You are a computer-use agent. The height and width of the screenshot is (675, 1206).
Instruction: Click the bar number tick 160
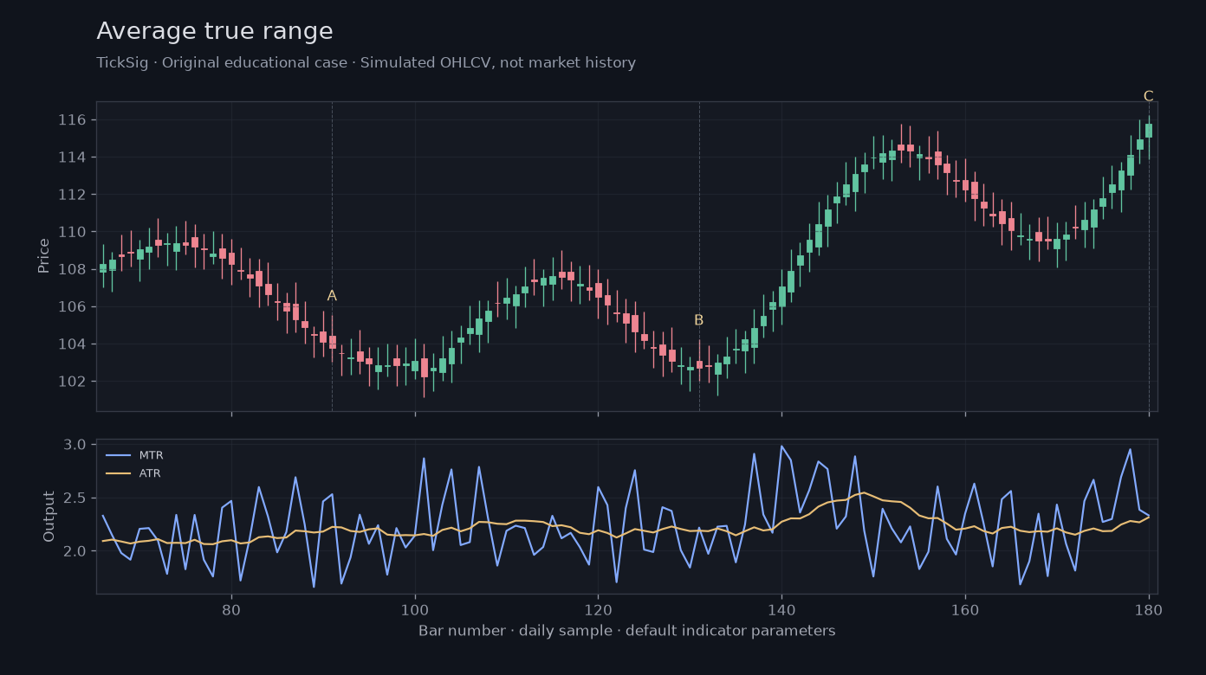click(x=965, y=609)
